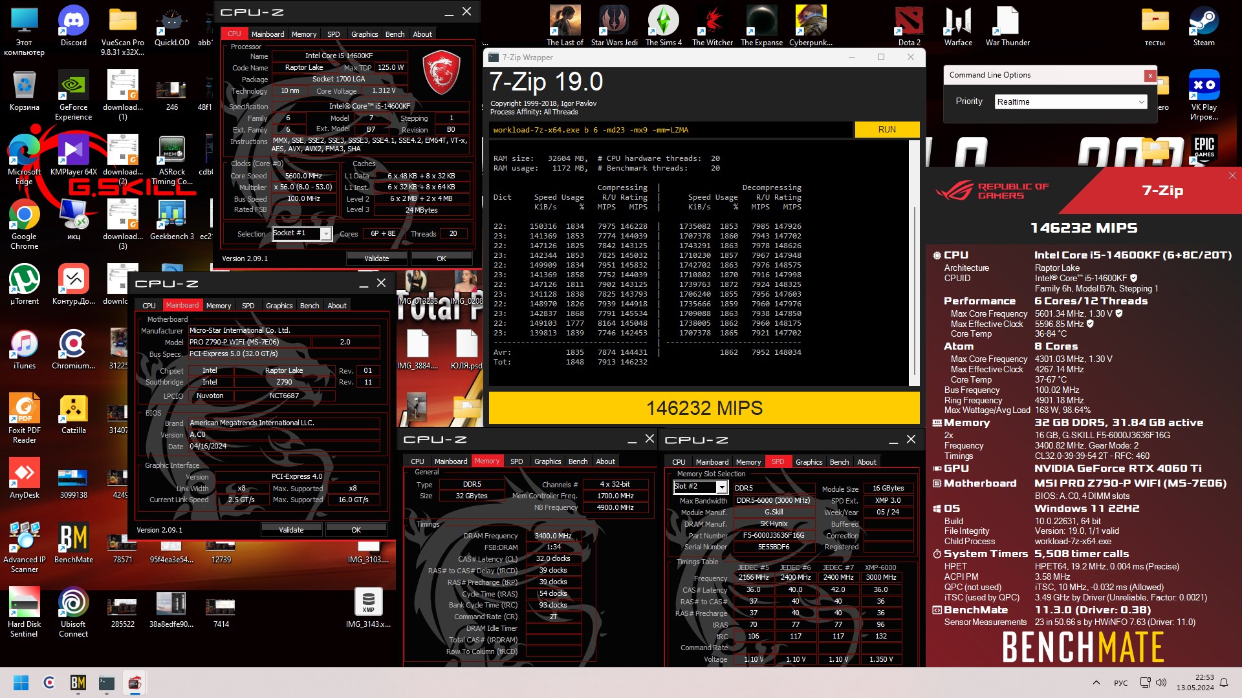Open the Windows Start menu

21,682
